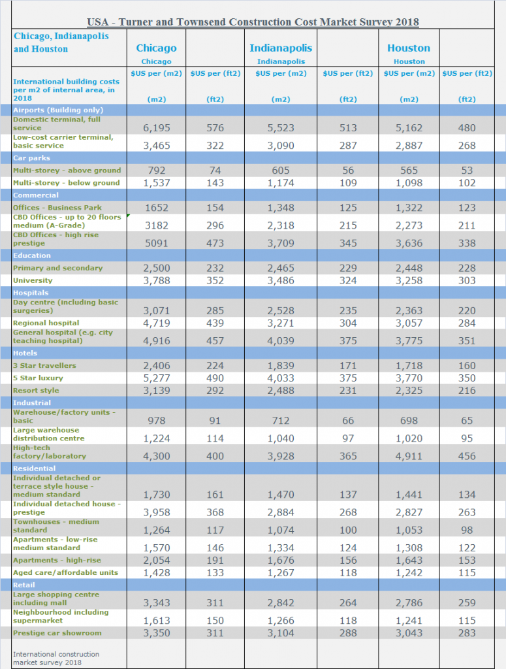Select the large "Indianapolis" city heading

pos(281,48)
